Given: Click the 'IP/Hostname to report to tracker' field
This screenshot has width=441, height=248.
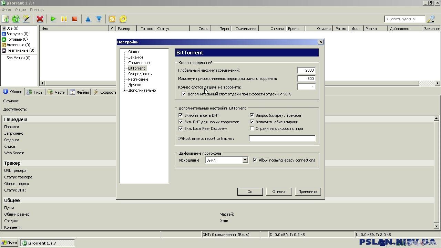Looking at the screenshot, I should [x=282, y=138].
